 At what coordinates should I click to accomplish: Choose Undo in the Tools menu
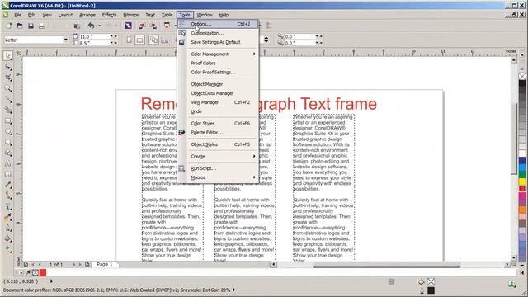click(x=219, y=111)
